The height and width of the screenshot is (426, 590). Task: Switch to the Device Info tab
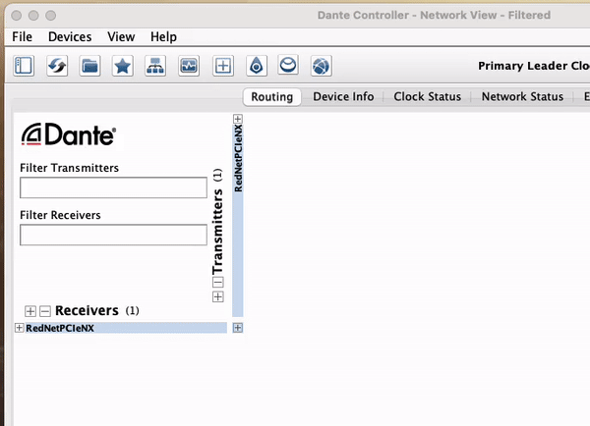click(343, 97)
